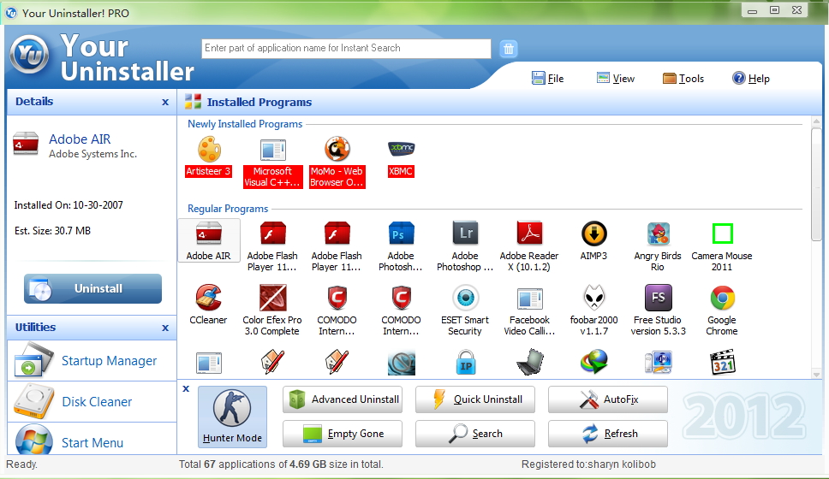Select the first COMODO Internet Security icon
The height and width of the screenshot is (479, 829).
pyautogui.click(x=337, y=298)
